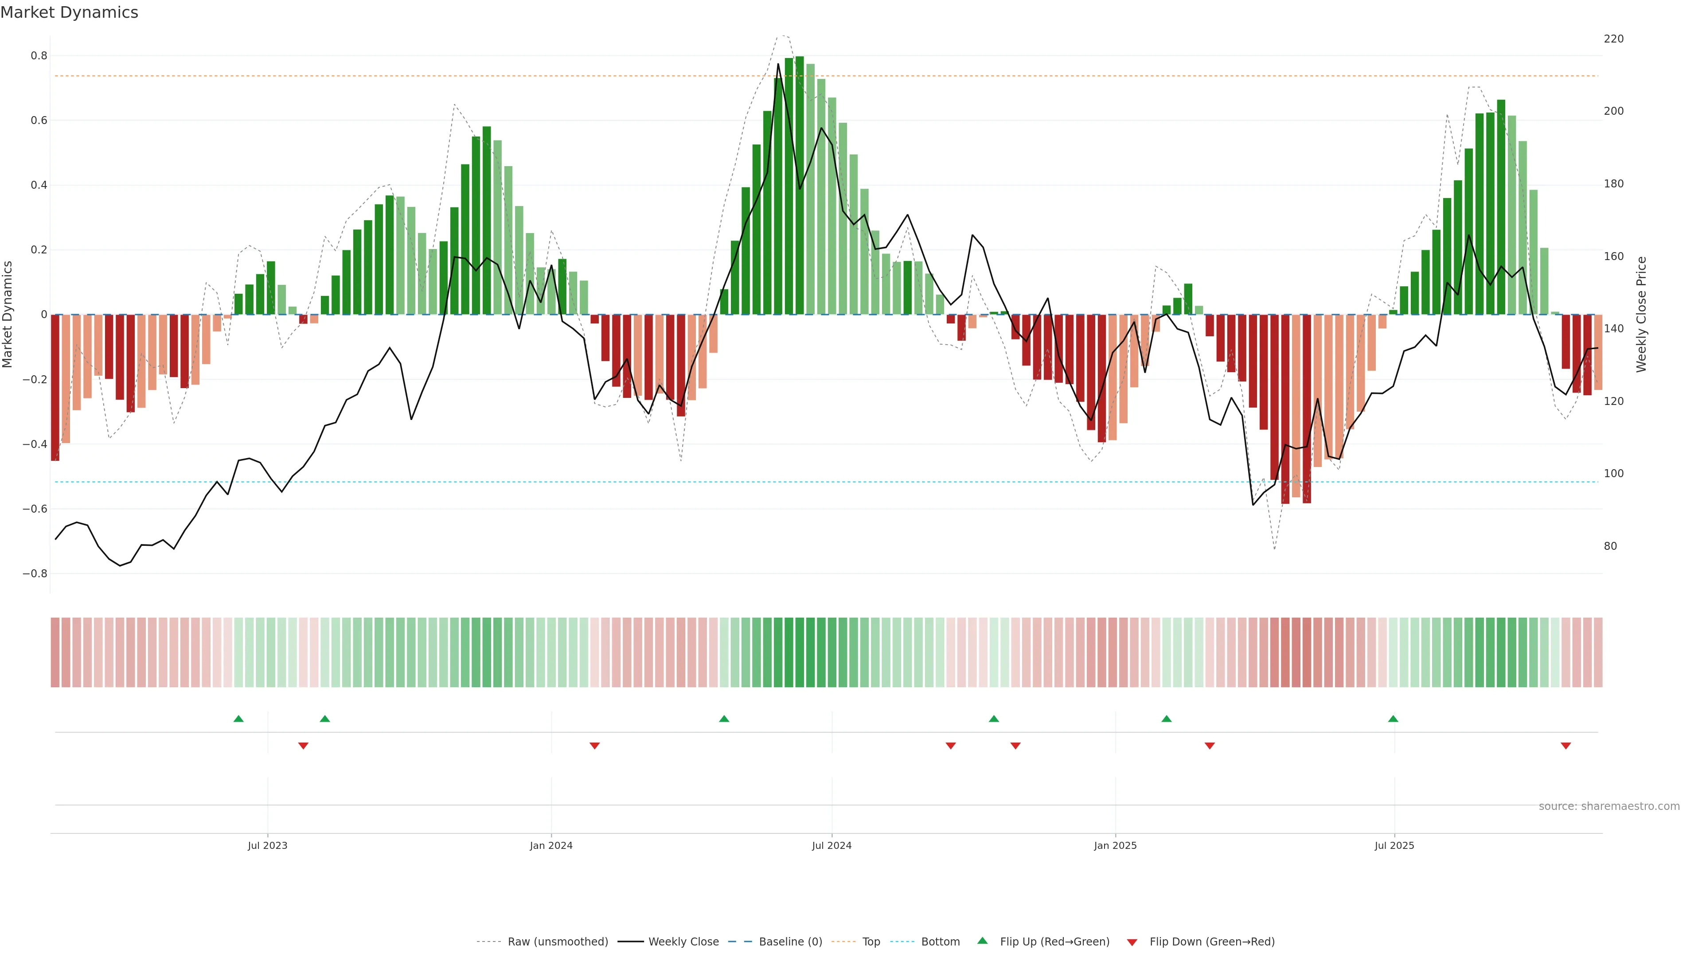Toggle Weekly Close line in legend

683,942
